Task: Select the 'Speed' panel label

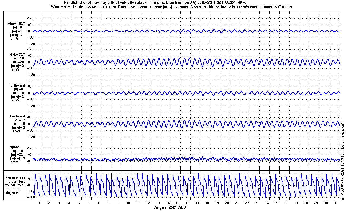Action: 15,147
